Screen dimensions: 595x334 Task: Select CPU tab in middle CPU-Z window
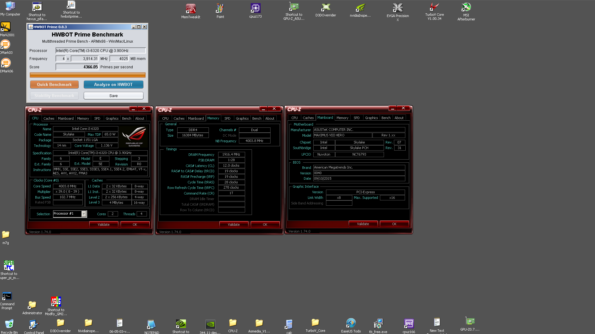pyautogui.click(x=165, y=118)
